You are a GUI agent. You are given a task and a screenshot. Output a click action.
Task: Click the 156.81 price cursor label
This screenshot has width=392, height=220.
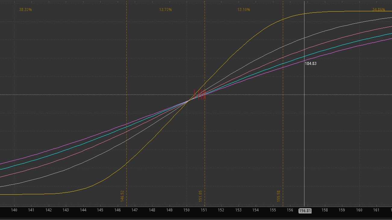pyautogui.click(x=305, y=211)
